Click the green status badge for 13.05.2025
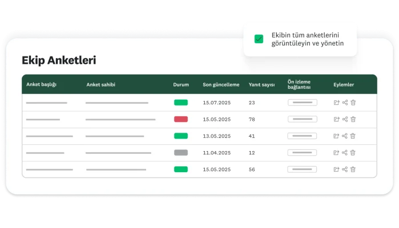Image resolution: width=399 pixels, height=228 pixels. click(x=181, y=136)
